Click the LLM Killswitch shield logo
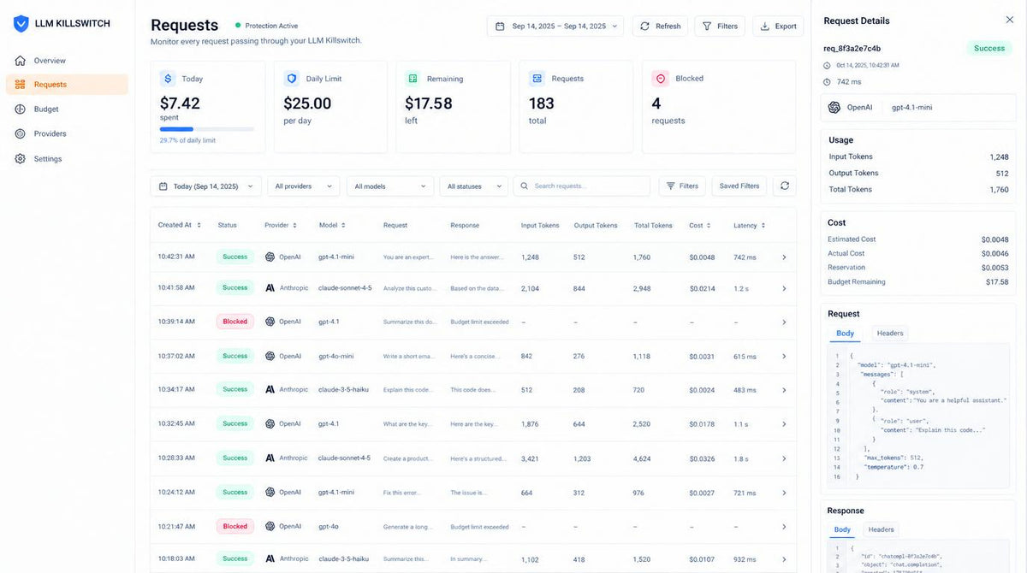1027x573 pixels. coord(21,24)
